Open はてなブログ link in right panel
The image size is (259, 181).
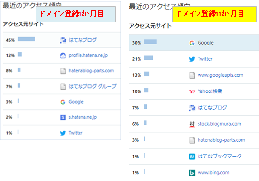pos(213,108)
